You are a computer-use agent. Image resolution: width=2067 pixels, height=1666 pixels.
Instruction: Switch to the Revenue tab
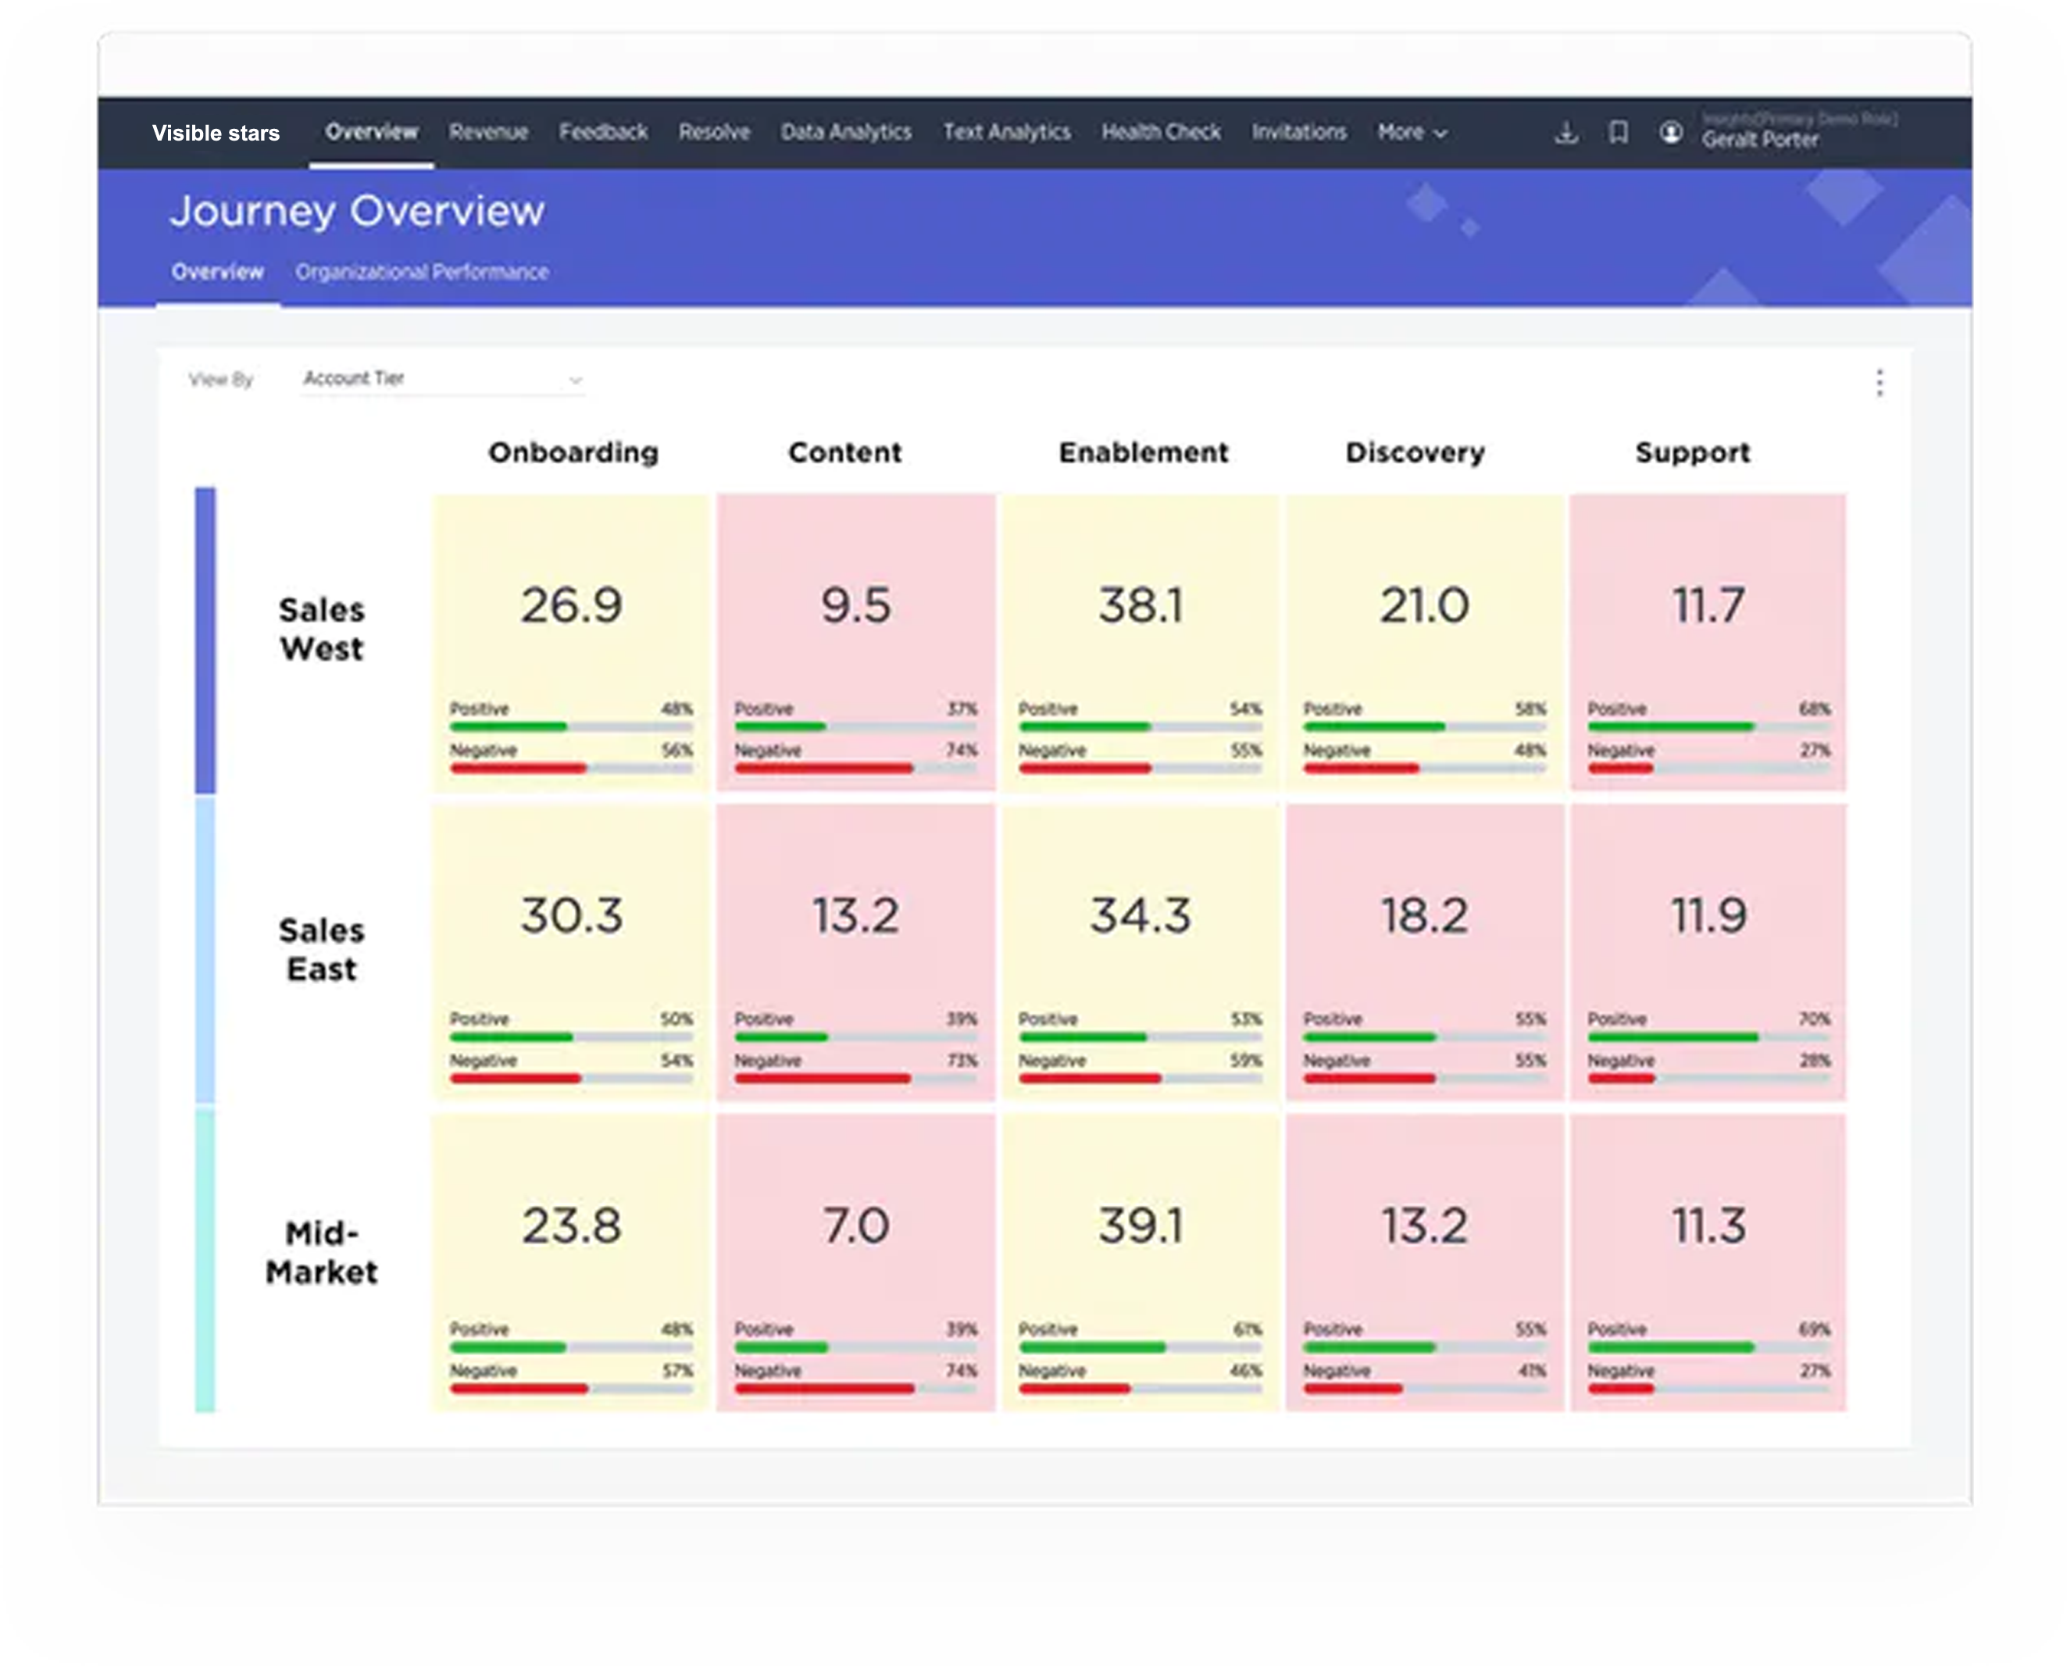point(488,133)
